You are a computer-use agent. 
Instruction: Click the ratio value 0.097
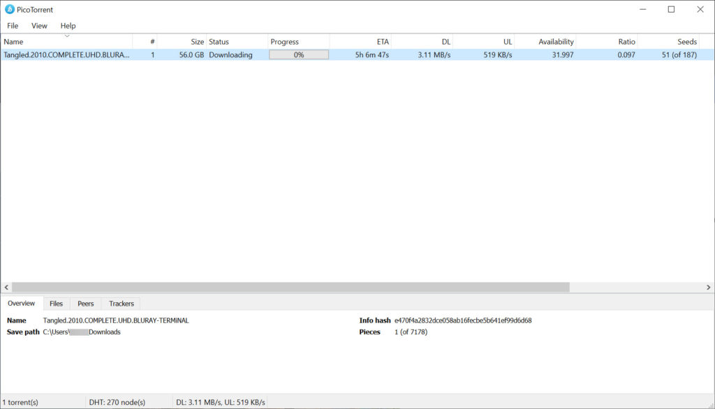(626, 54)
